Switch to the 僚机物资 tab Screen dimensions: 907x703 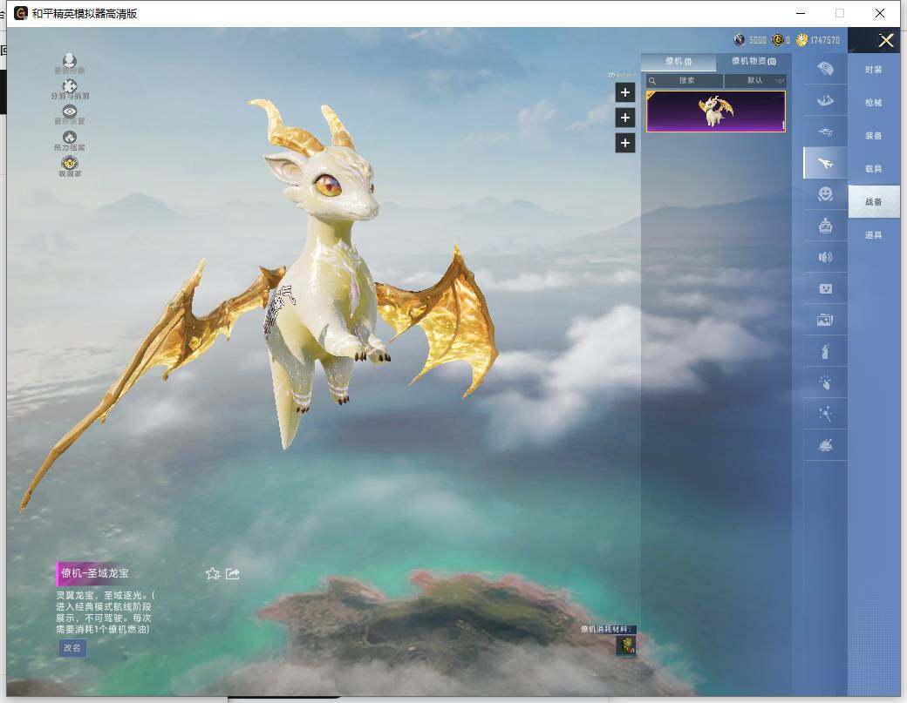click(x=754, y=62)
